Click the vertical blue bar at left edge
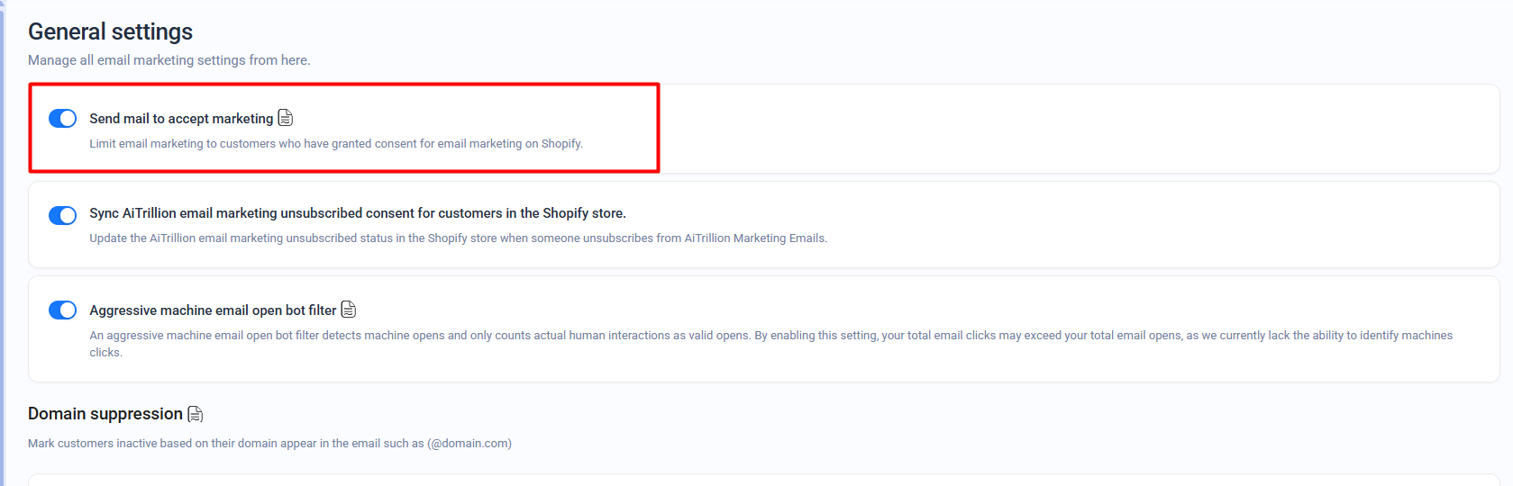1513x486 pixels. click(3, 243)
